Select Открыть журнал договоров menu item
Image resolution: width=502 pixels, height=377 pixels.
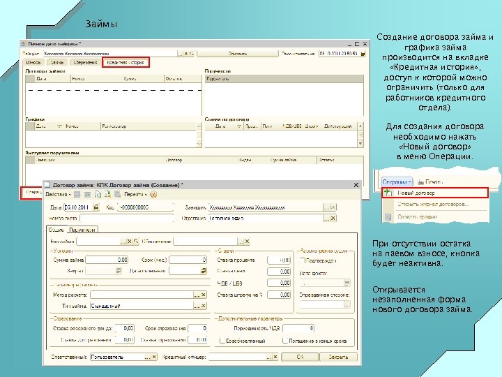[x=435, y=204]
